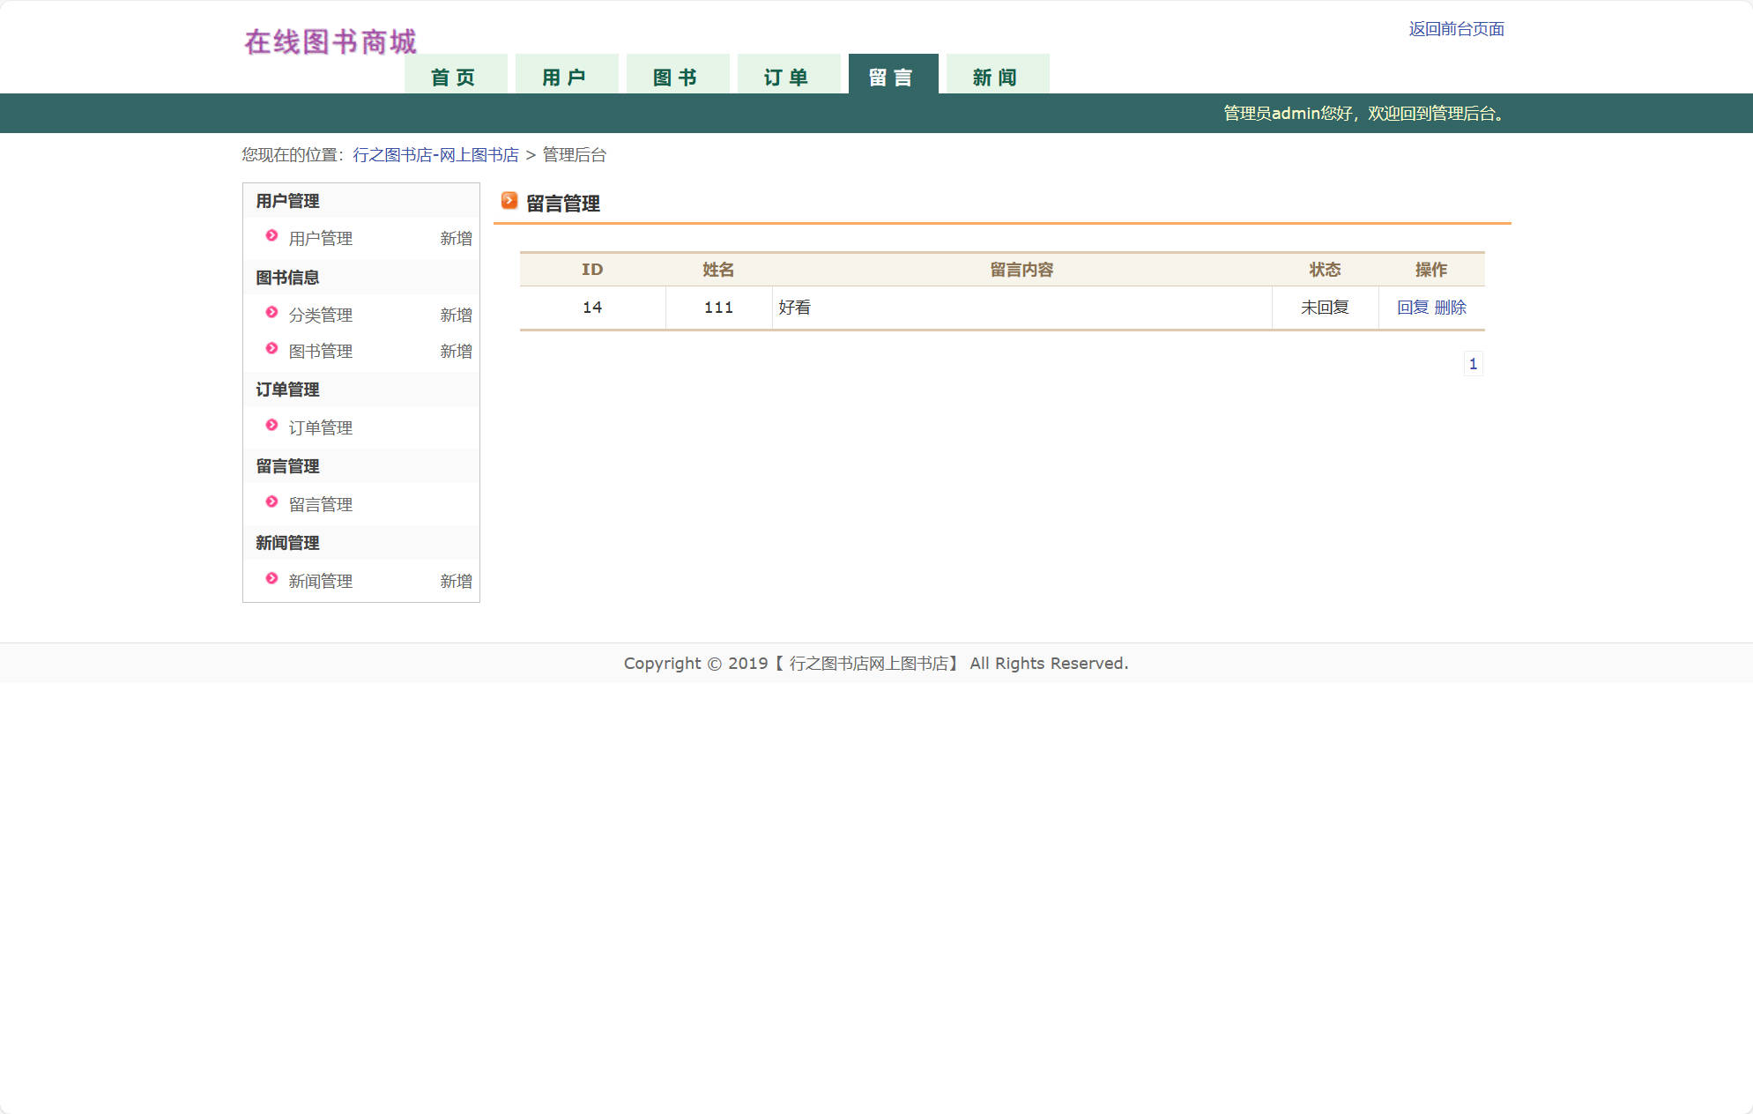The image size is (1753, 1114).
Task: Select page 1 in pagination
Action: click(x=1474, y=363)
